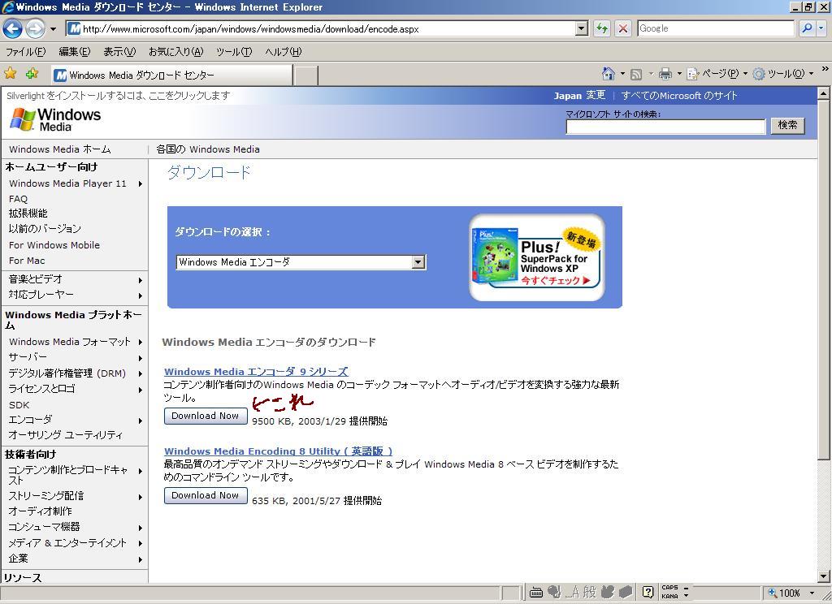Open 各国の Windows Media nav item
The height and width of the screenshot is (604, 832).
click(x=208, y=149)
